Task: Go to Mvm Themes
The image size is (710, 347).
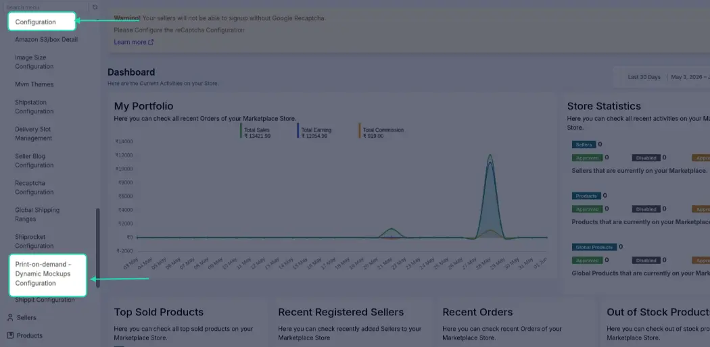Action: (x=34, y=84)
